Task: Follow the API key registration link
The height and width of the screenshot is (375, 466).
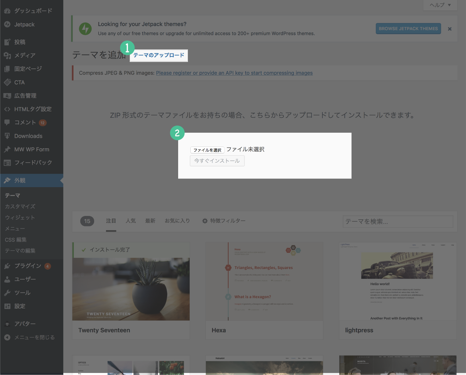Action: coord(234,73)
